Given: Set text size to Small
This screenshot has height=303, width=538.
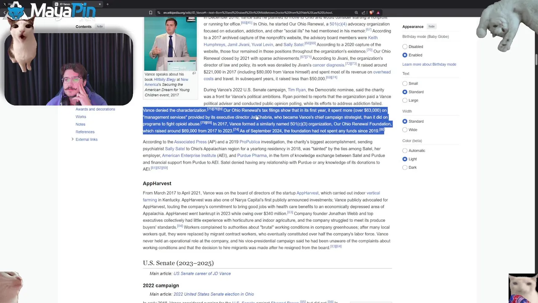Looking at the screenshot, I should pyautogui.click(x=405, y=83).
